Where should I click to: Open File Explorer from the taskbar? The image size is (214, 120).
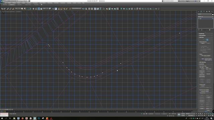14,118
